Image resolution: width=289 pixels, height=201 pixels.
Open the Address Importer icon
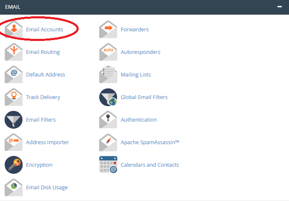point(14,142)
